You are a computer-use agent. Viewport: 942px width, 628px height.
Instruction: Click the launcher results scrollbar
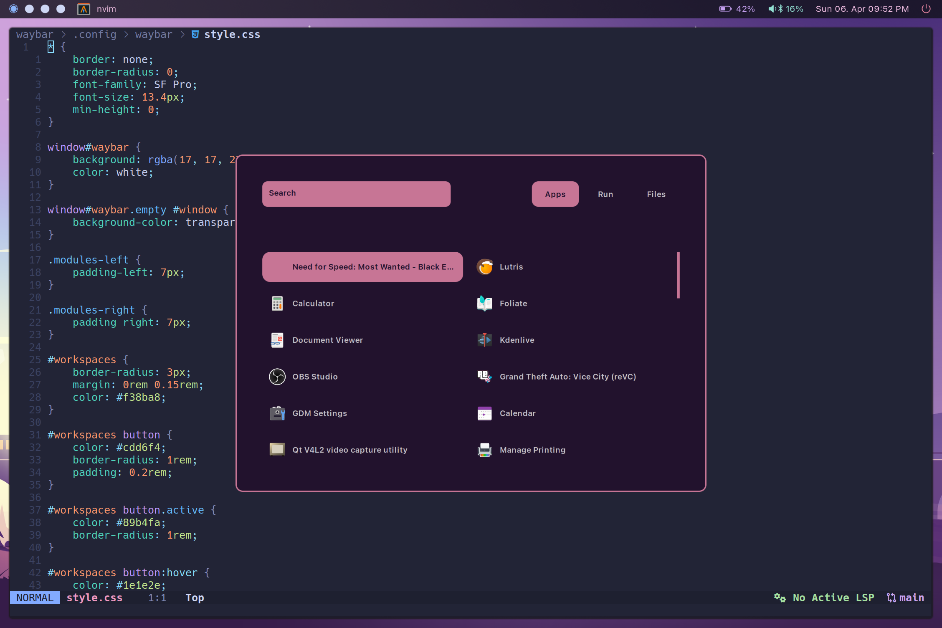(x=678, y=275)
